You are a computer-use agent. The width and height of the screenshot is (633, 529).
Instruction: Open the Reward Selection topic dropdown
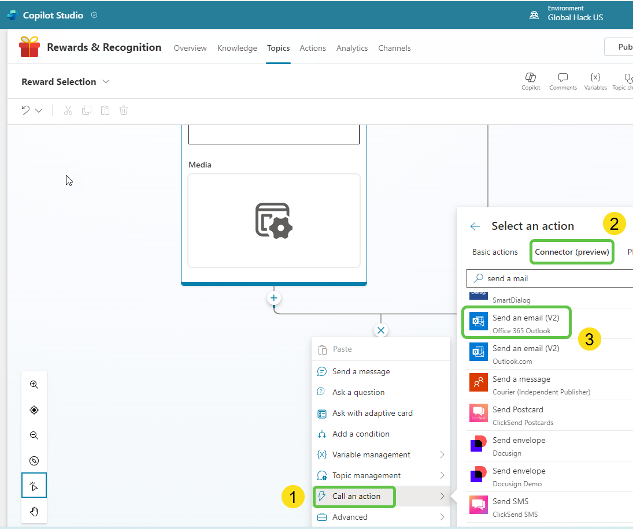(x=106, y=81)
